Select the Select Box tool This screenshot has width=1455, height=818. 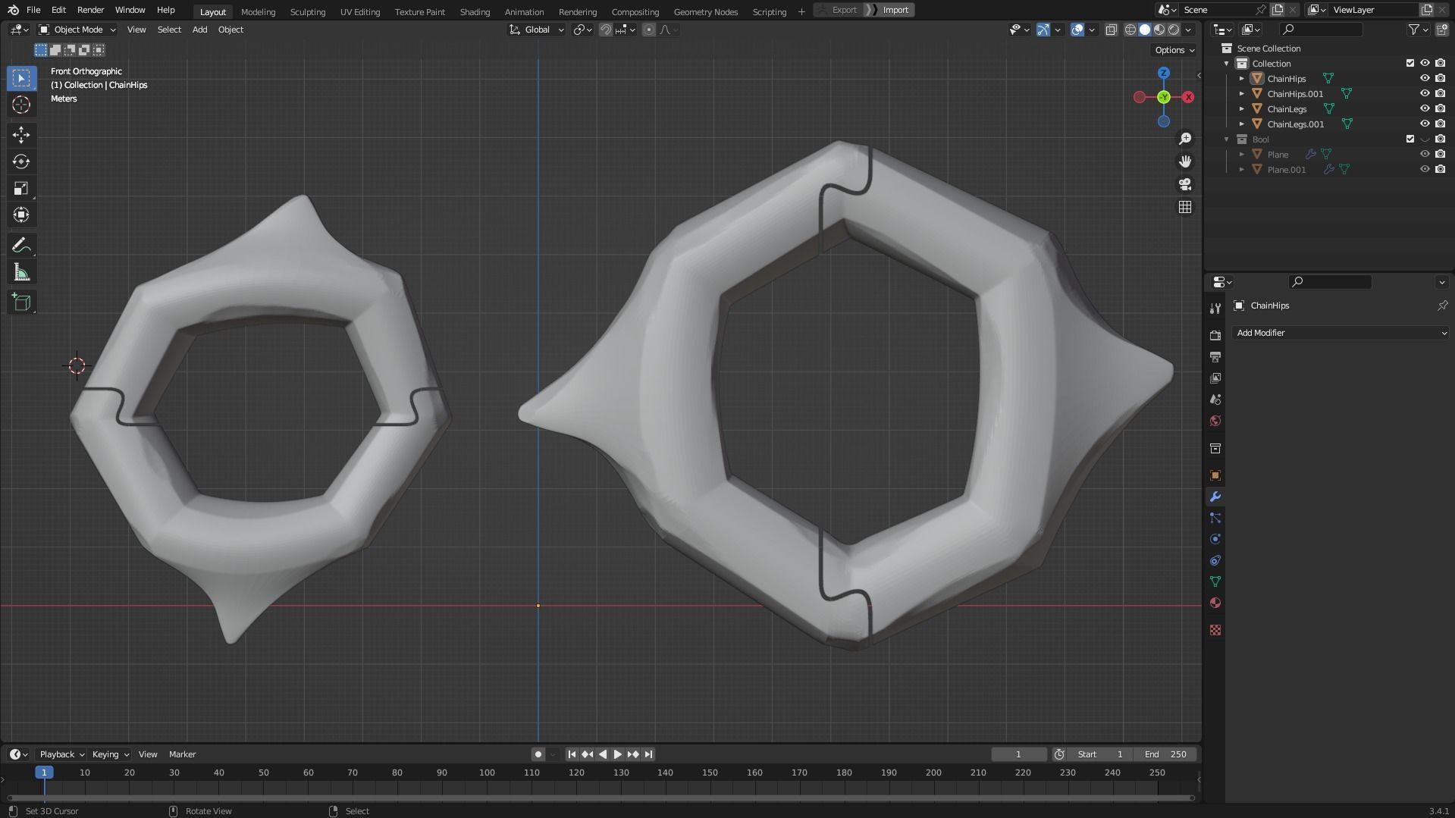(x=21, y=78)
